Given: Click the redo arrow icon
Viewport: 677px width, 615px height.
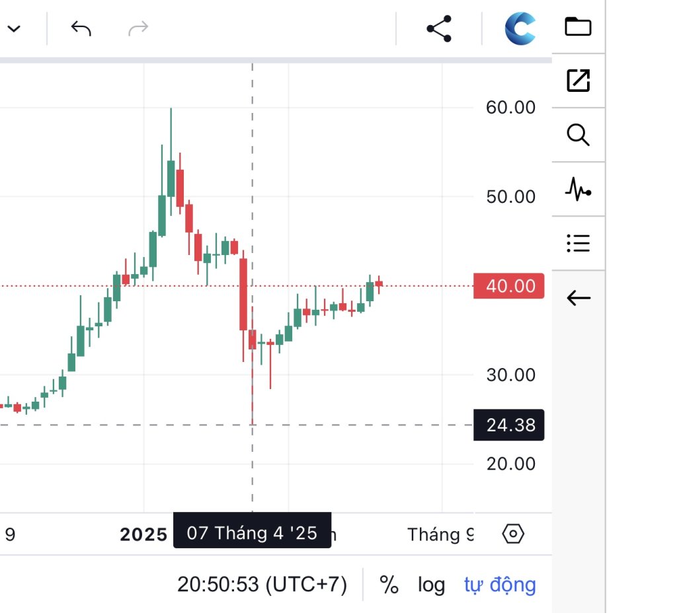Looking at the screenshot, I should coord(138,29).
